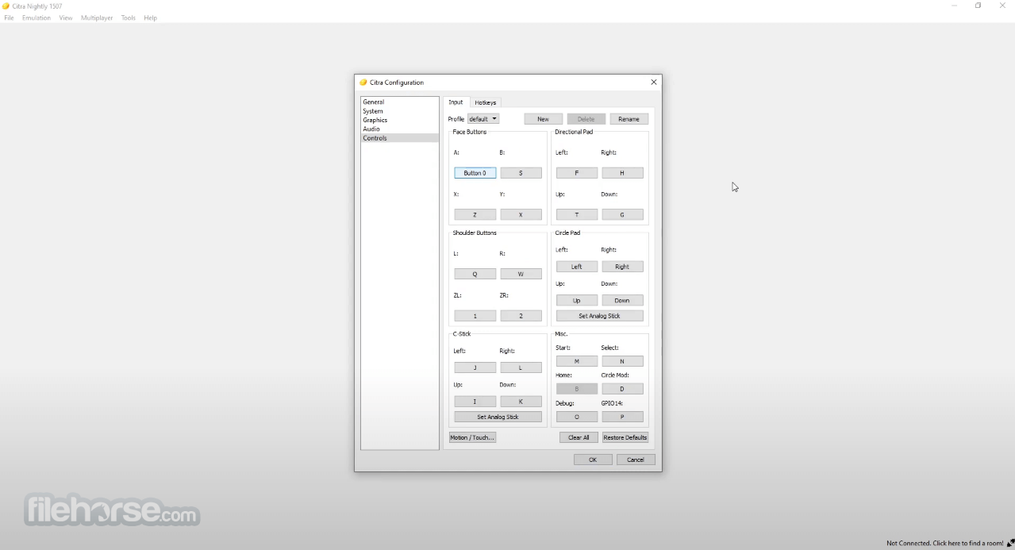Rebind D-Pad Up mapped to T

pos(576,215)
